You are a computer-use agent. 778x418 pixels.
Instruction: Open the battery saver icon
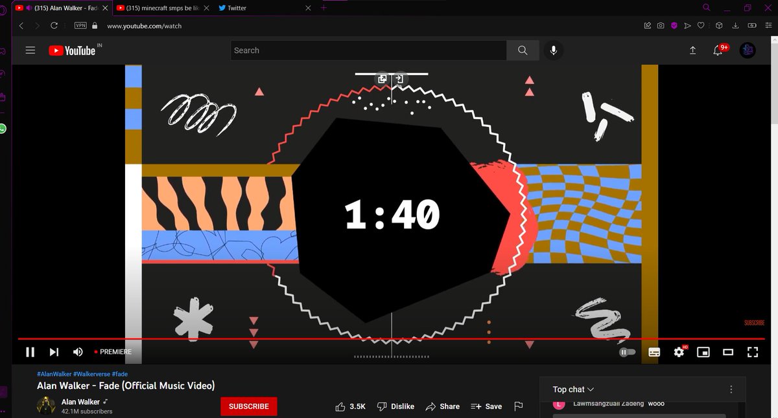pos(752,26)
